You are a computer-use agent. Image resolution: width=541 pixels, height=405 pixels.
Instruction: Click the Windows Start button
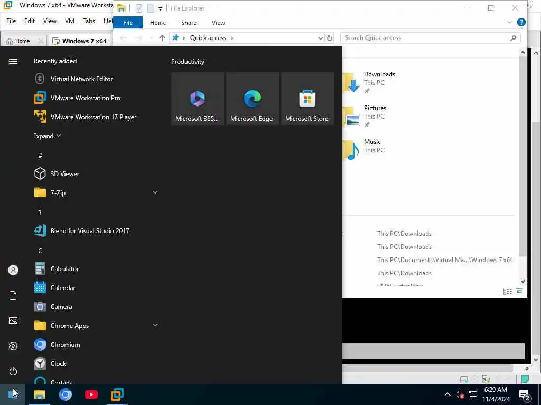pos(13,394)
